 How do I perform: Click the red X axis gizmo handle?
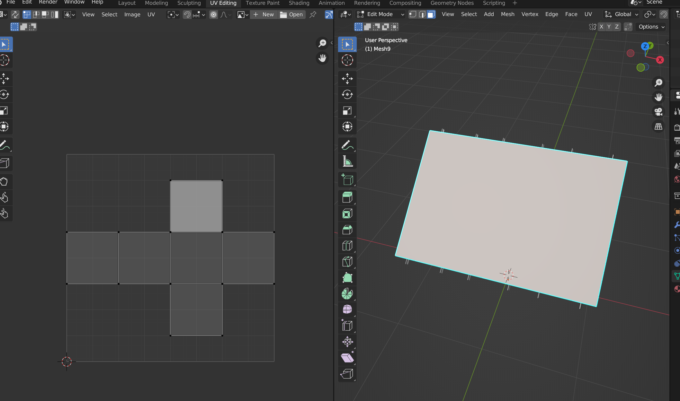click(x=660, y=60)
